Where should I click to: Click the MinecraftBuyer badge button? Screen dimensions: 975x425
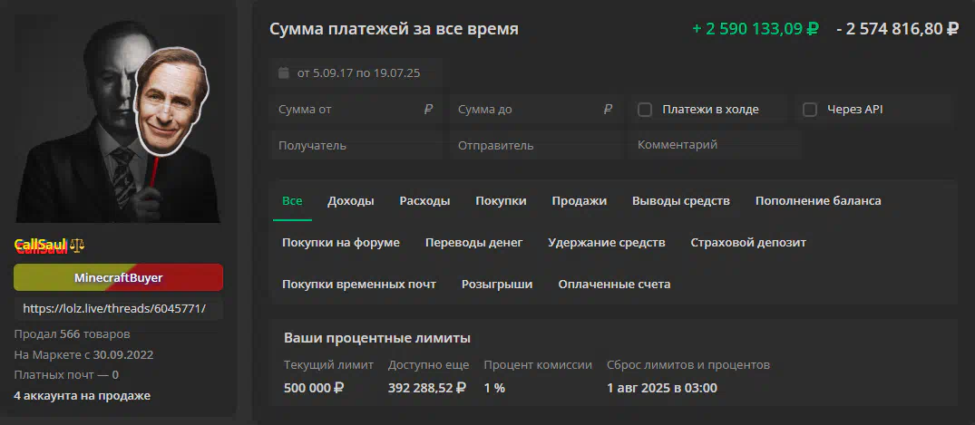click(118, 277)
